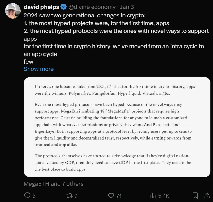Like the tweet with the heart icon
213x202 pixels.
coord(111,196)
